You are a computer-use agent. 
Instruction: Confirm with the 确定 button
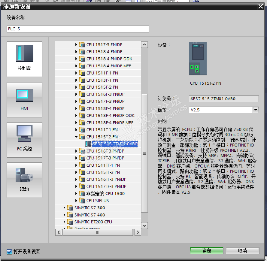(206, 251)
